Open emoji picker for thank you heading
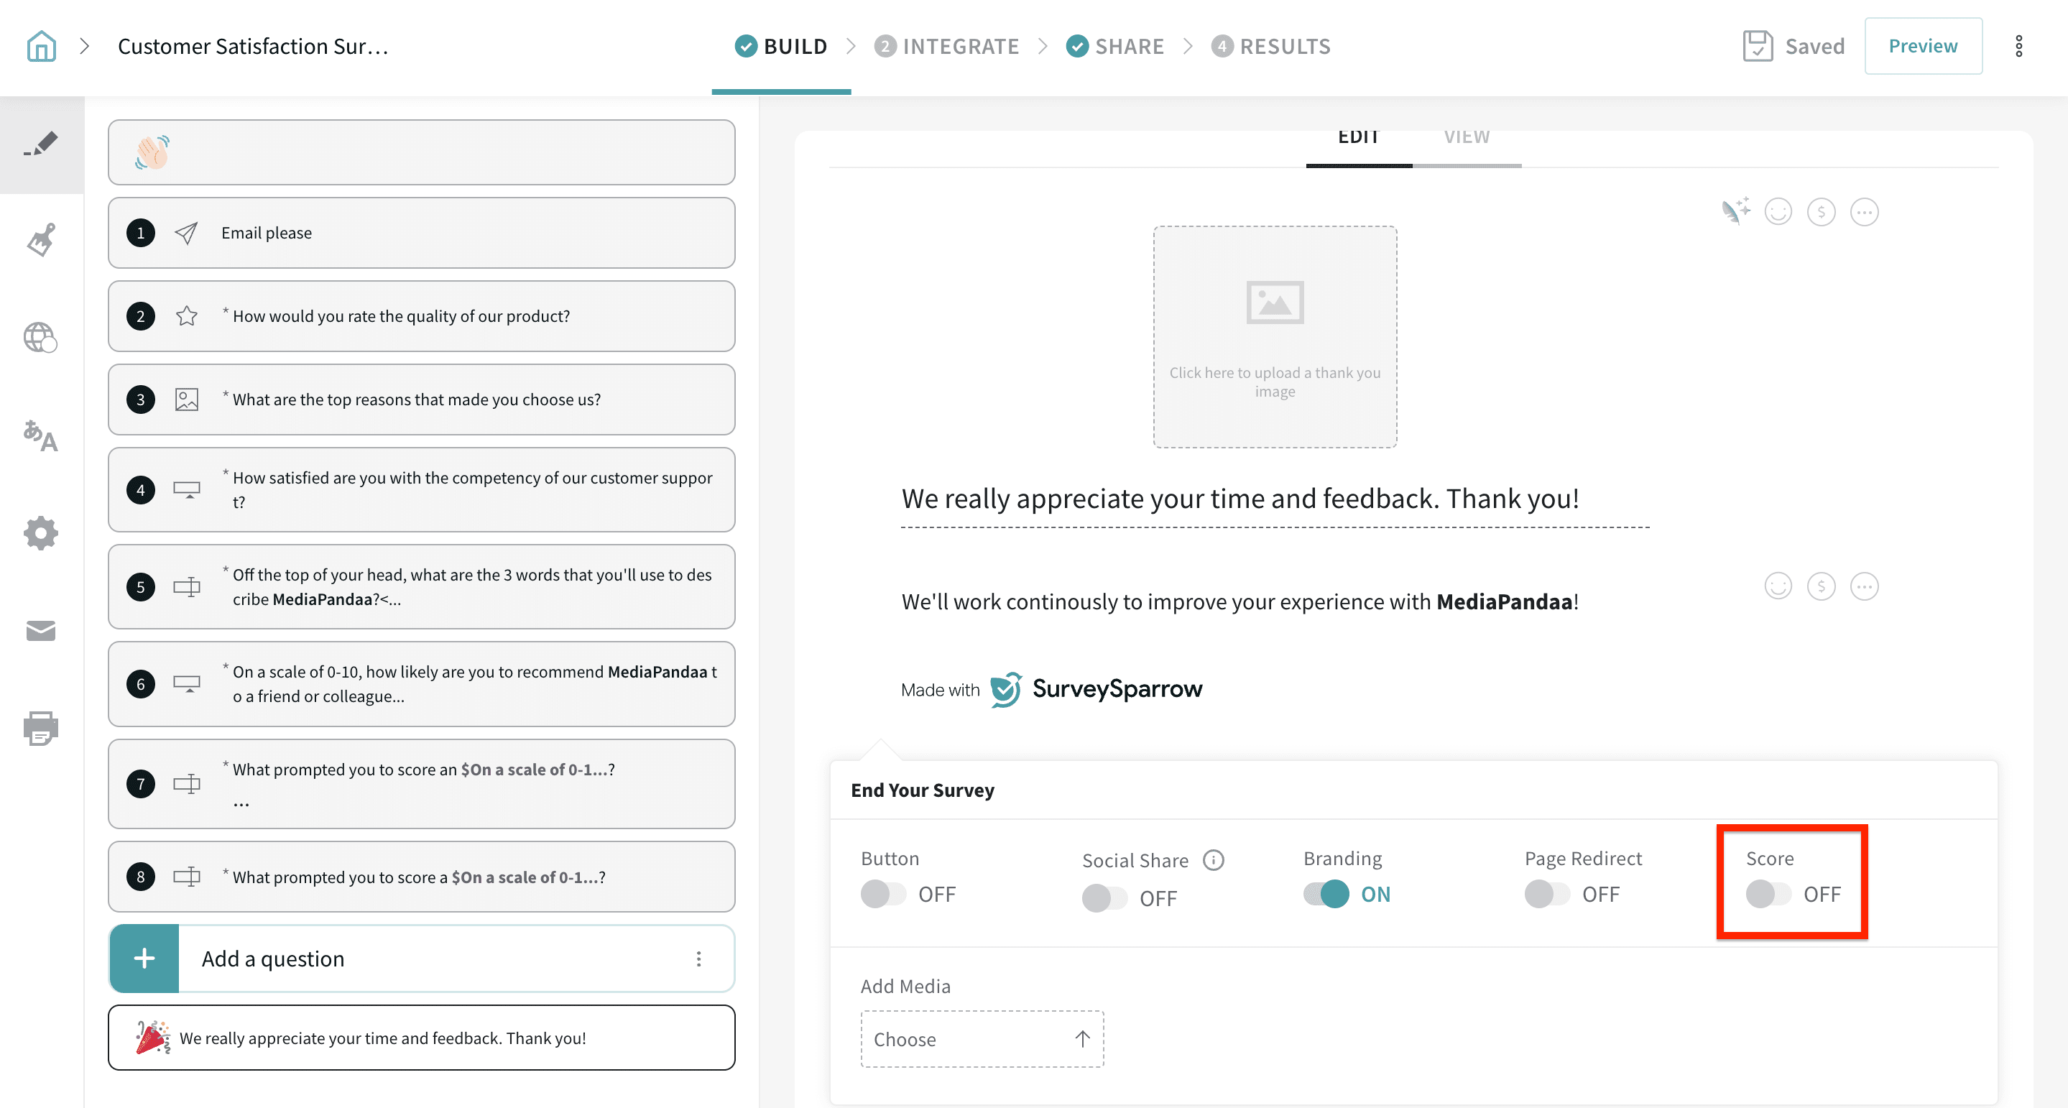 click(x=1778, y=212)
